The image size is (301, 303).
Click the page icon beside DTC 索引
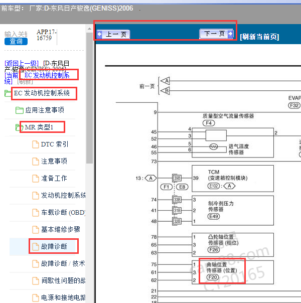36,144
